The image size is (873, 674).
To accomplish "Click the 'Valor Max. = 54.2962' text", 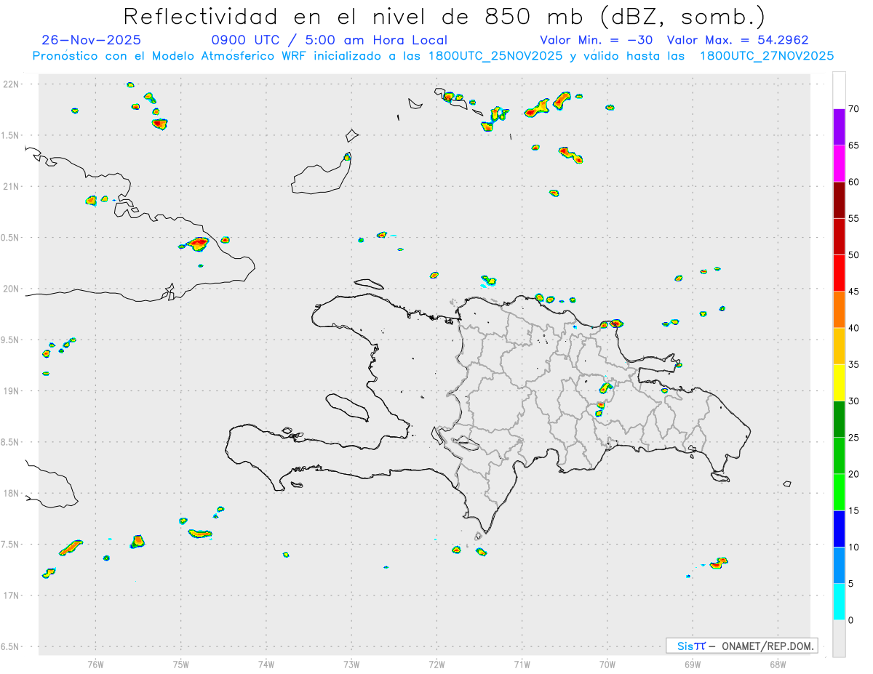I will pyautogui.click(x=738, y=40).
